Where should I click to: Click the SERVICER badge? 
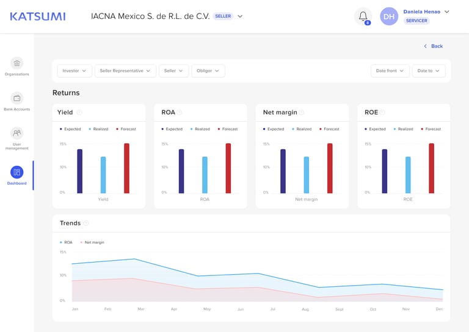point(416,21)
